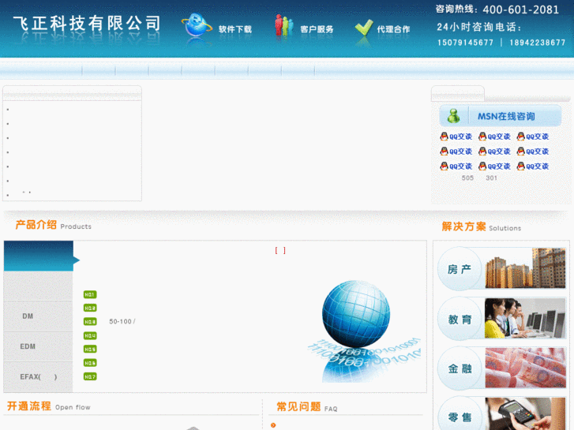
Task: Click the green NO.2 badge
Action: (90, 308)
